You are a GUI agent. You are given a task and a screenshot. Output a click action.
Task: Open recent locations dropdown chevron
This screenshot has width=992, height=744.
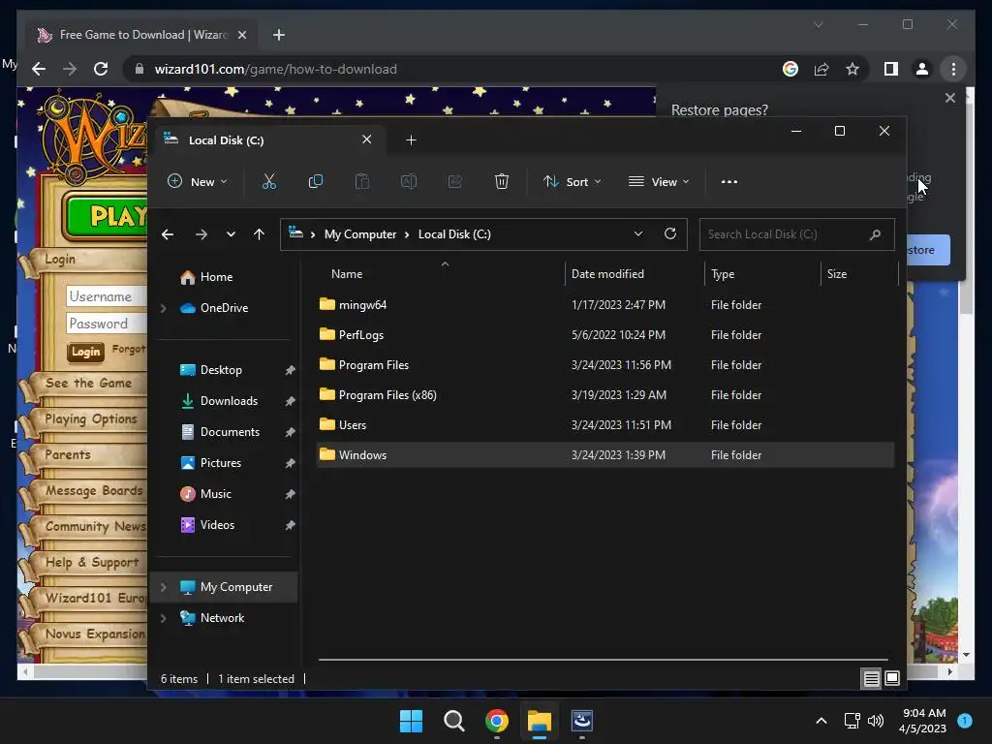(x=231, y=234)
